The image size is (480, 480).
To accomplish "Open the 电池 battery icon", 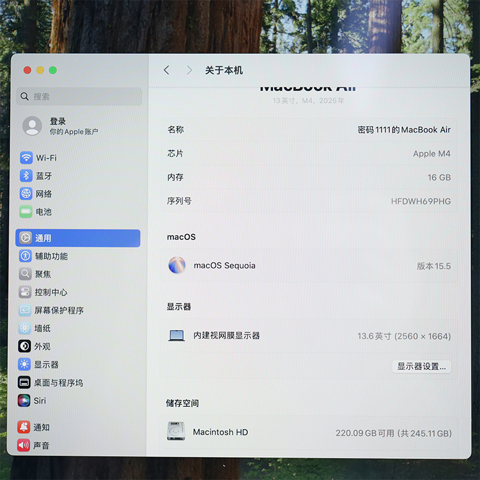I will [x=26, y=212].
